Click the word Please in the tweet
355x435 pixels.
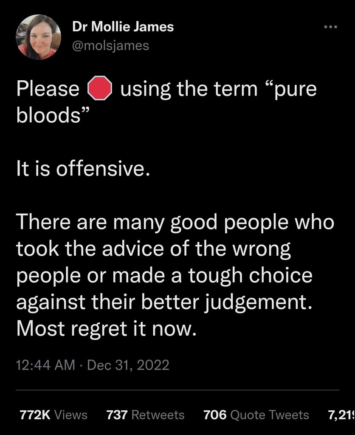point(48,89)
